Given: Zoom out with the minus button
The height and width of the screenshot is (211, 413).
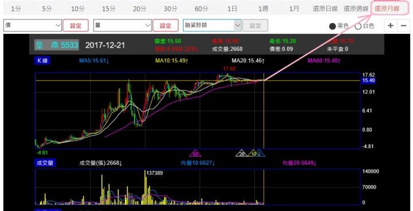Looking at the screenshot, I should (403, 26).
